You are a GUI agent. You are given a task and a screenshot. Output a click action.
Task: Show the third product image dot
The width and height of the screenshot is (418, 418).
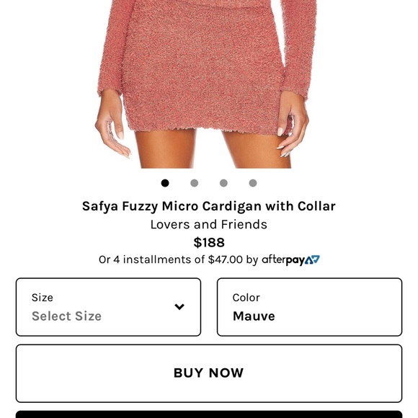pos(223,183)
